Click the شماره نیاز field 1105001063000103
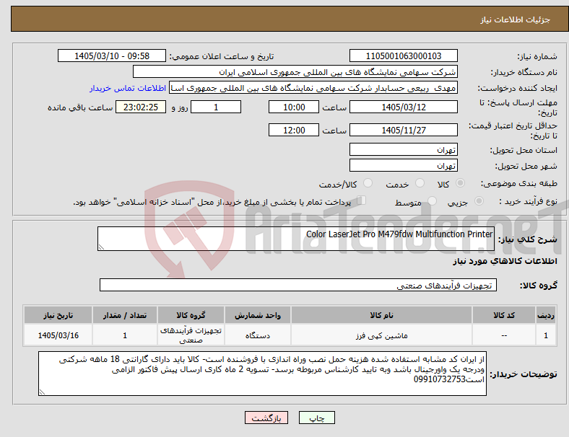The image size is (569, 437). 403,56
